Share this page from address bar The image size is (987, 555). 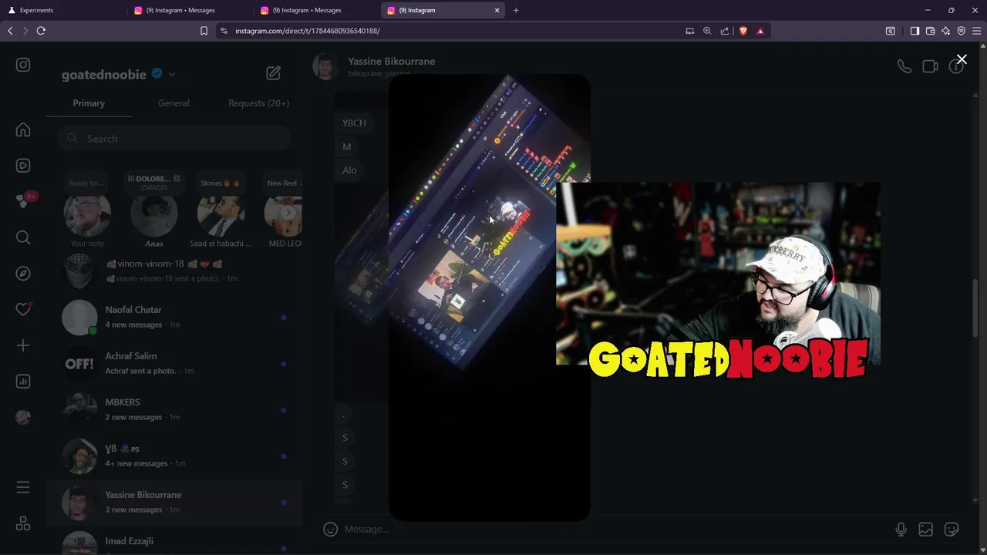pos(725,31)
